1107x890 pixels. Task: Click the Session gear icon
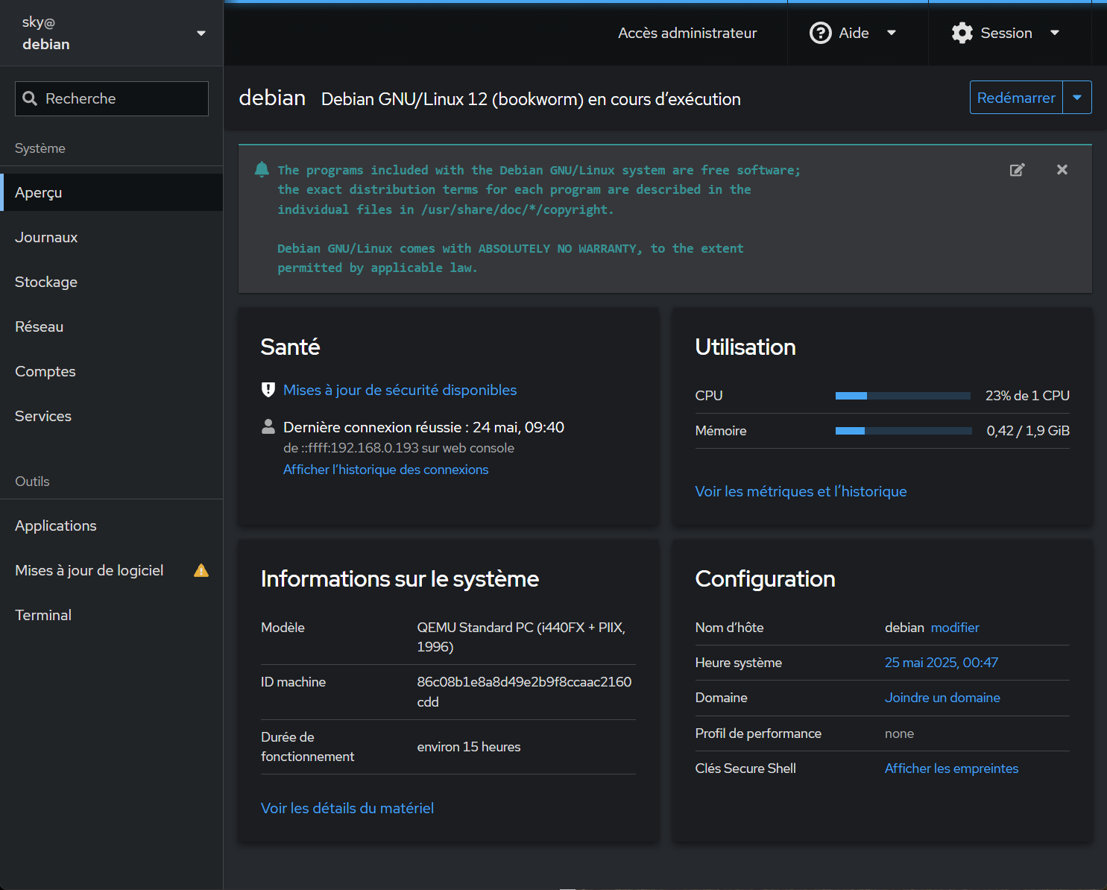[x=962, y=33]
